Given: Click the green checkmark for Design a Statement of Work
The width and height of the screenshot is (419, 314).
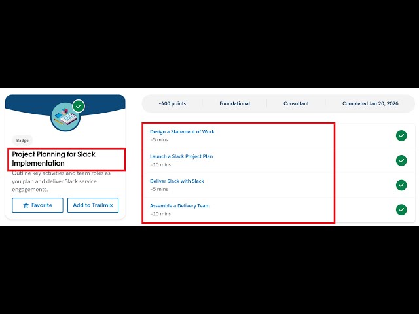Looking at the screenshot, I should (x=401, y=135).
